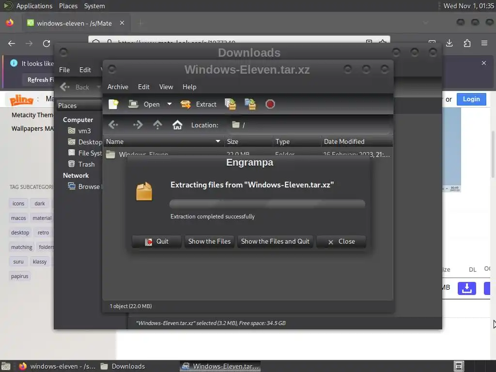Viewport: 496px width, 372px height.
Task: Open Applications menu in top panel
Action: coord(34,6)
